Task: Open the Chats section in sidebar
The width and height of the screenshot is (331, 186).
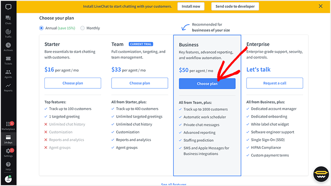Action: click(8, 20)
